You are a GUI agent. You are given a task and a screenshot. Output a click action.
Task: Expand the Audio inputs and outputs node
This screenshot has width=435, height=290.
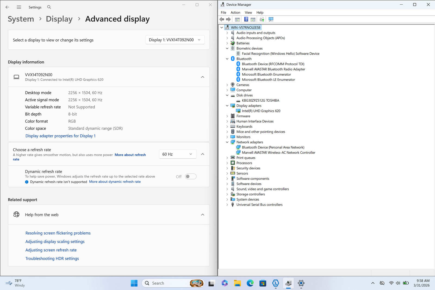tap(227, 33)
